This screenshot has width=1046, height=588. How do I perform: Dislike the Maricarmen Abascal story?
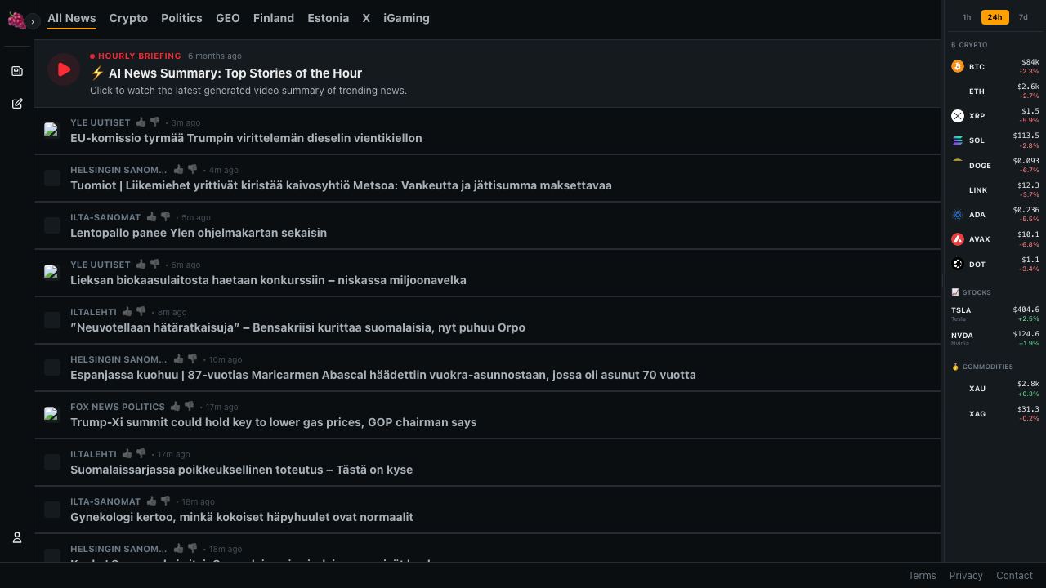point(193,359)
